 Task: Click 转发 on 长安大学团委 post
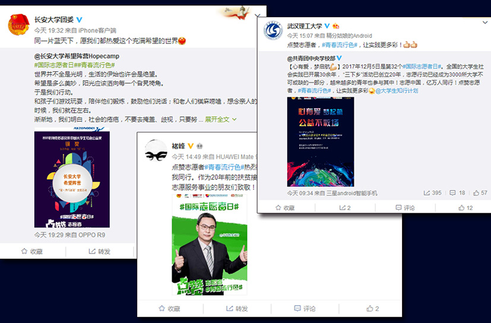[99, 251]
